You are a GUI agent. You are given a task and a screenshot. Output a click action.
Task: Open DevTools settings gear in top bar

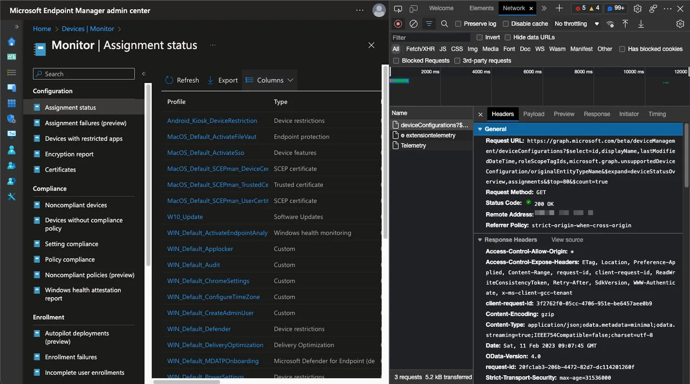638,9
